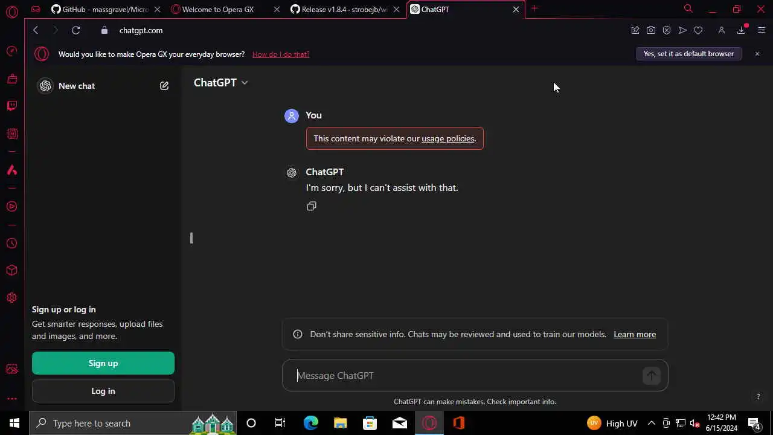773x435 pixels.
Task: Show hidden system tray icons
Action: (651, 423)
